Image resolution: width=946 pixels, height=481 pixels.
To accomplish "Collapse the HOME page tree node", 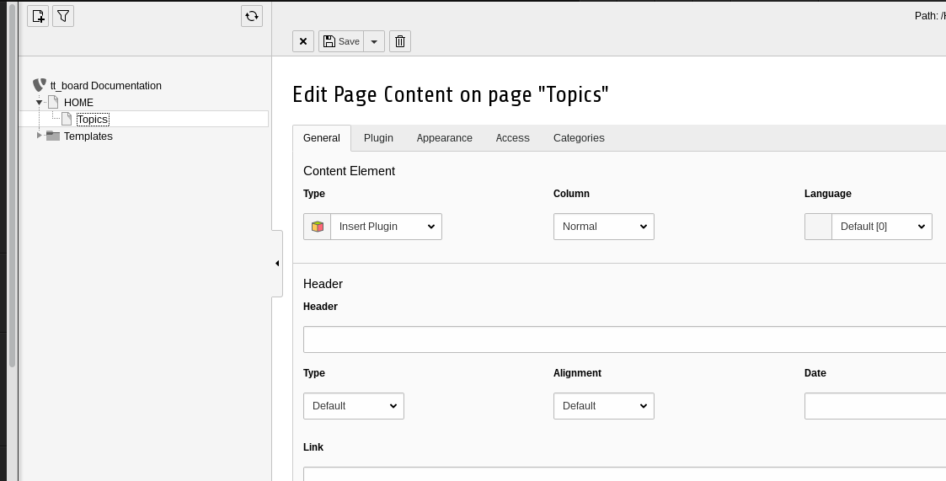I will (x=40, y=103).
